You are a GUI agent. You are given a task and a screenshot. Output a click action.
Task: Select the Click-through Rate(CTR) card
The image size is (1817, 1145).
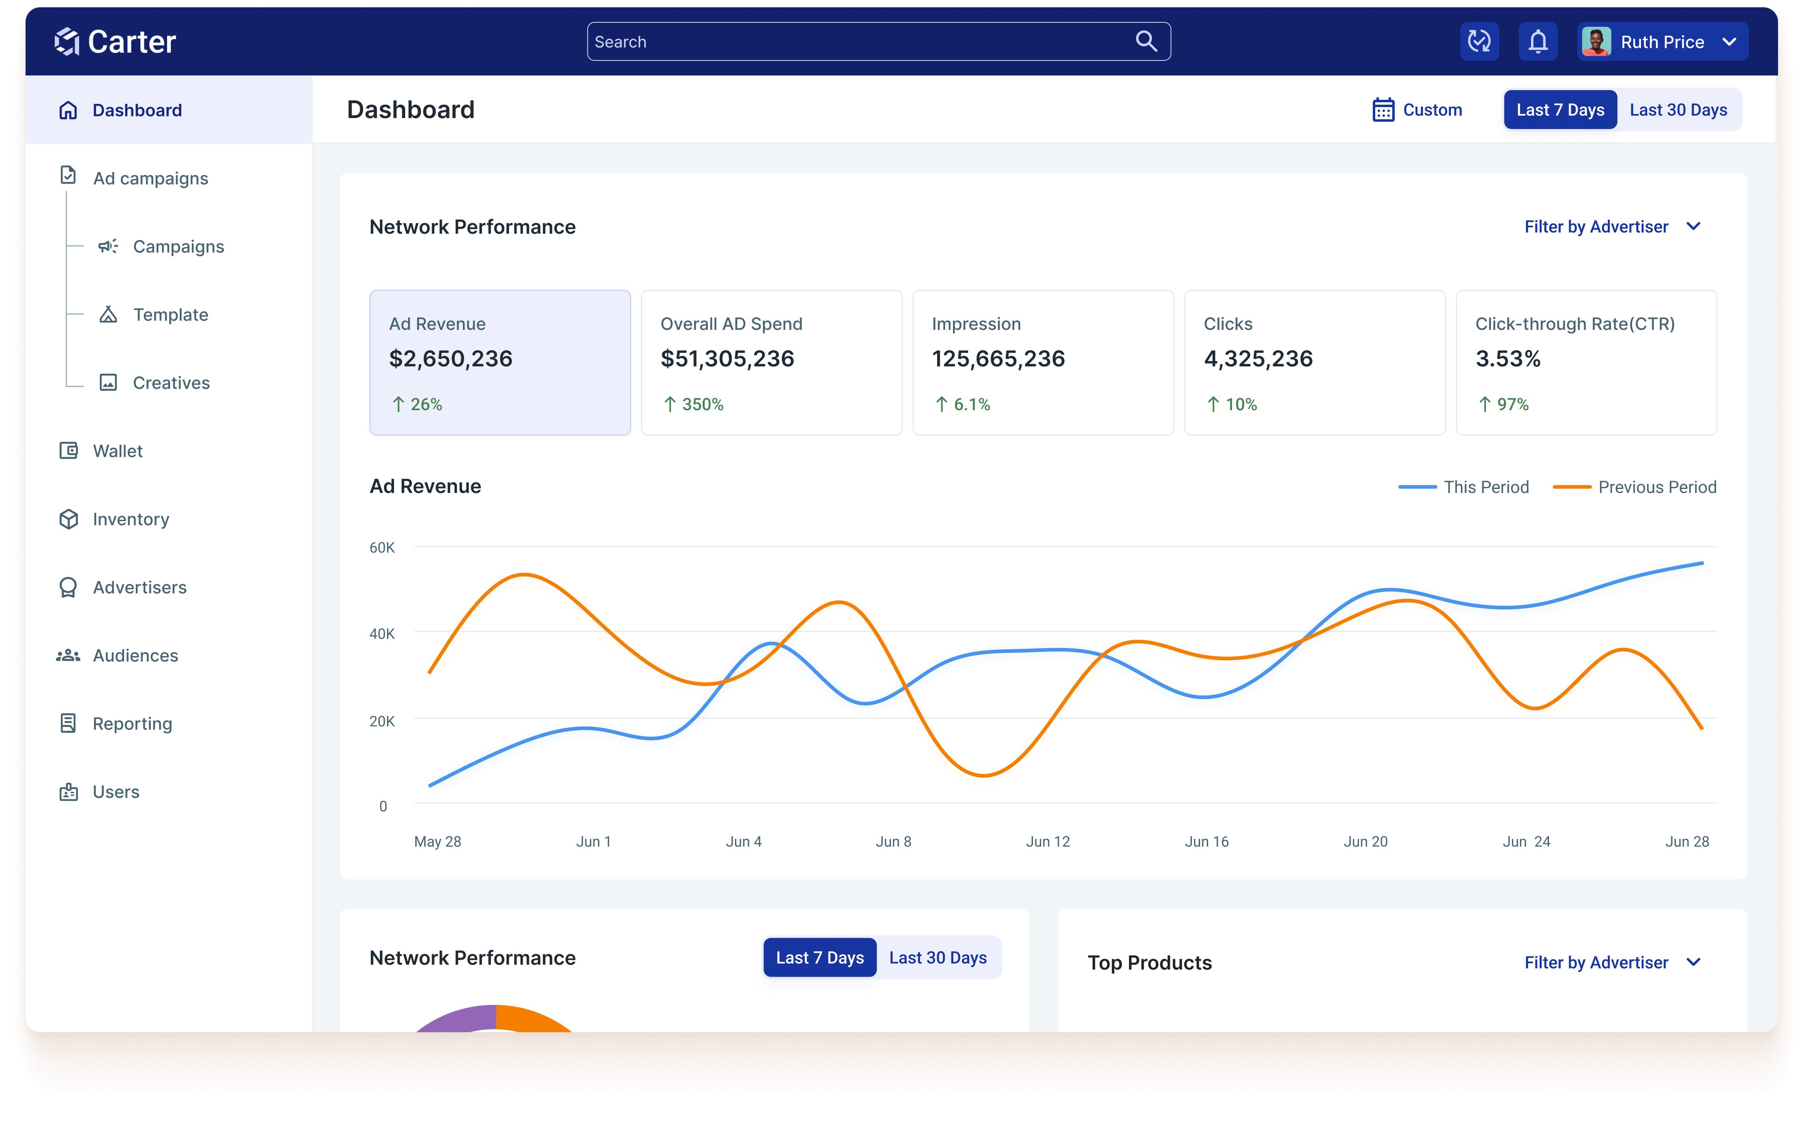coord(1585,362)
